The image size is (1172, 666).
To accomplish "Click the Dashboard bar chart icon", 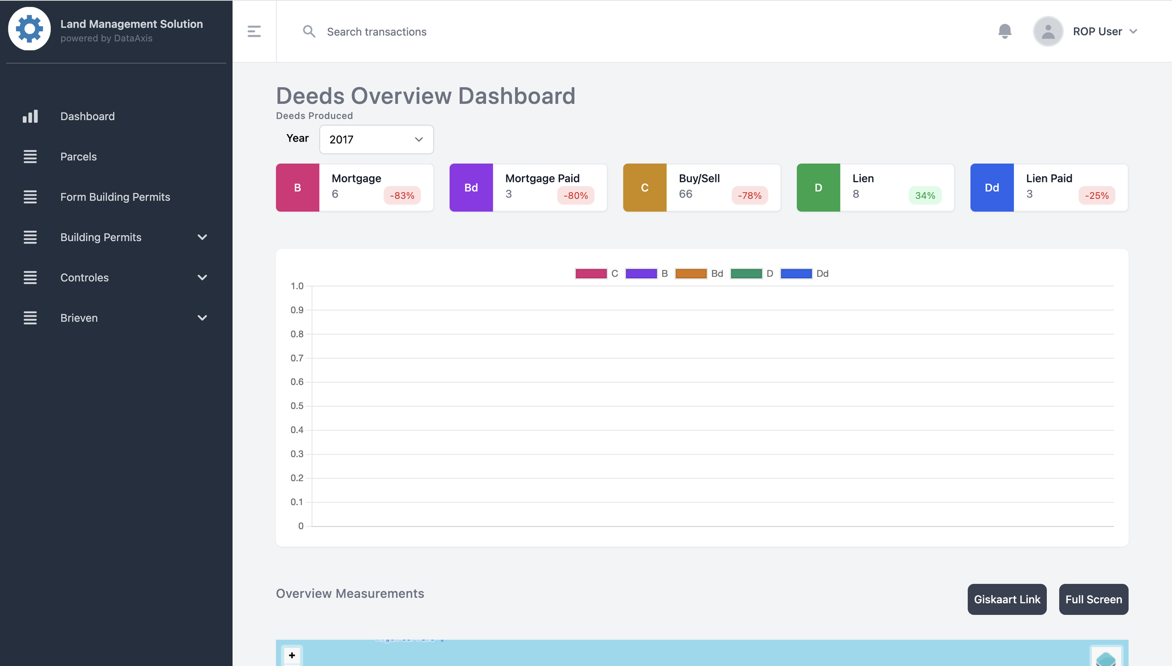I will click(30, 116).
